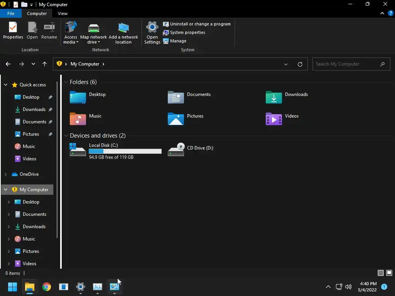Click the Rename ribbon icon
Image resolution: width=395 pixels, height=296 pixels.
pyautogui.click(x=49, y=30)
